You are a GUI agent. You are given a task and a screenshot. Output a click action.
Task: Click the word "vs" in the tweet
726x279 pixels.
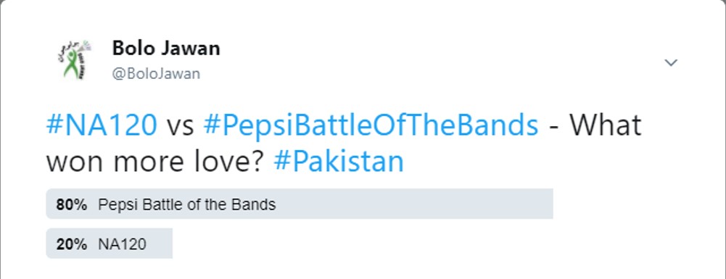[180, 127]
